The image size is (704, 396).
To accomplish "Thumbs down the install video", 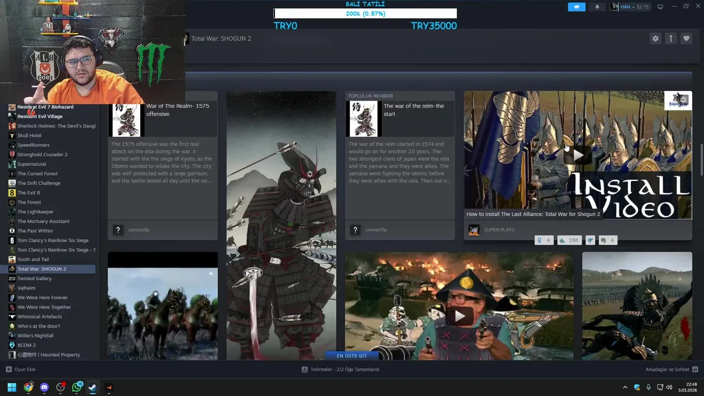I will (x=590, y=240).
